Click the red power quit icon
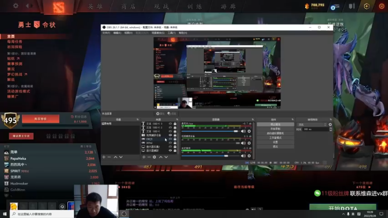388x218 pixels. (x=381, y=6)
